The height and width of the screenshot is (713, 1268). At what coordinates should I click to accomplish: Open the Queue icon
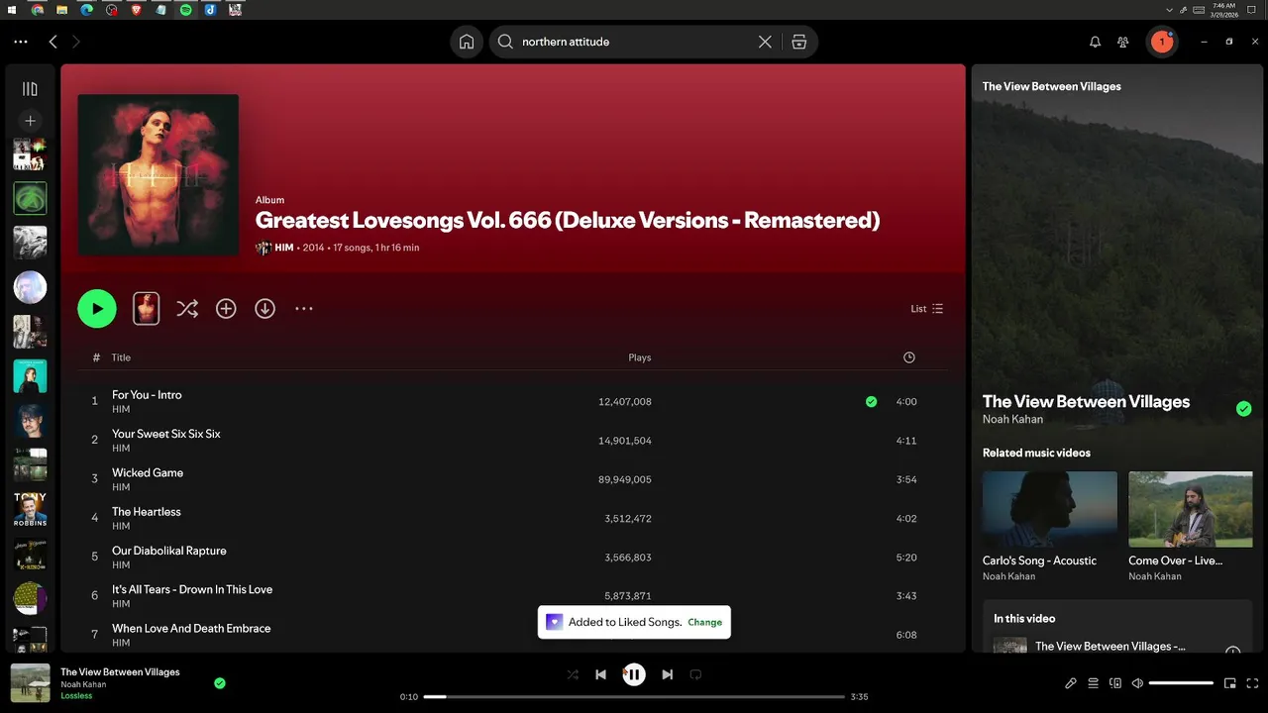[x=1094, y=683]
